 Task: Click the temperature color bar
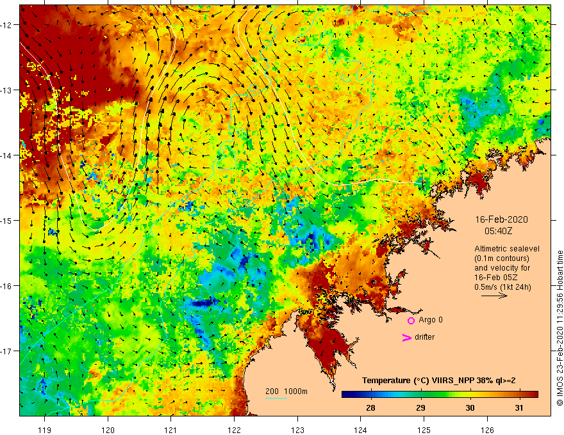click(440, 395)
